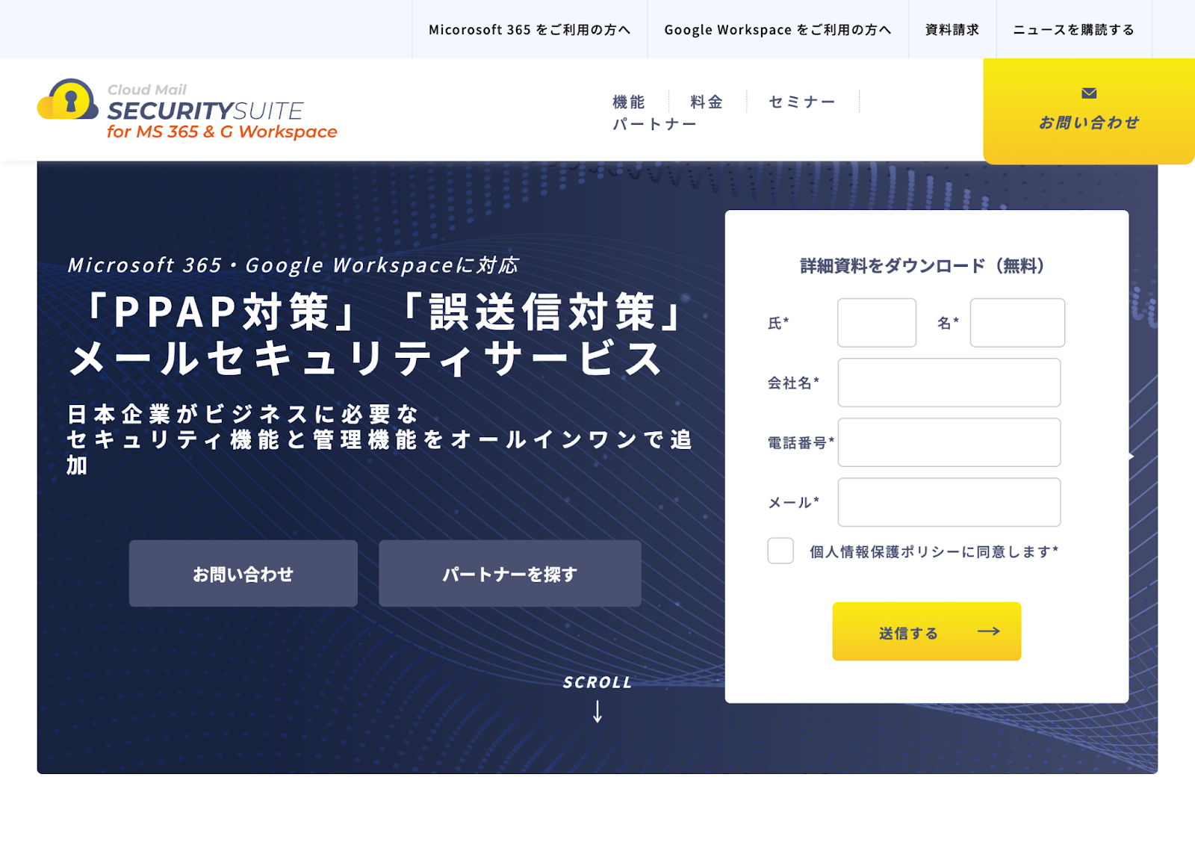The image size is (1195, 857).
Task: Click the envelope icon in contact button
Action: click(x=1089, y=93)
